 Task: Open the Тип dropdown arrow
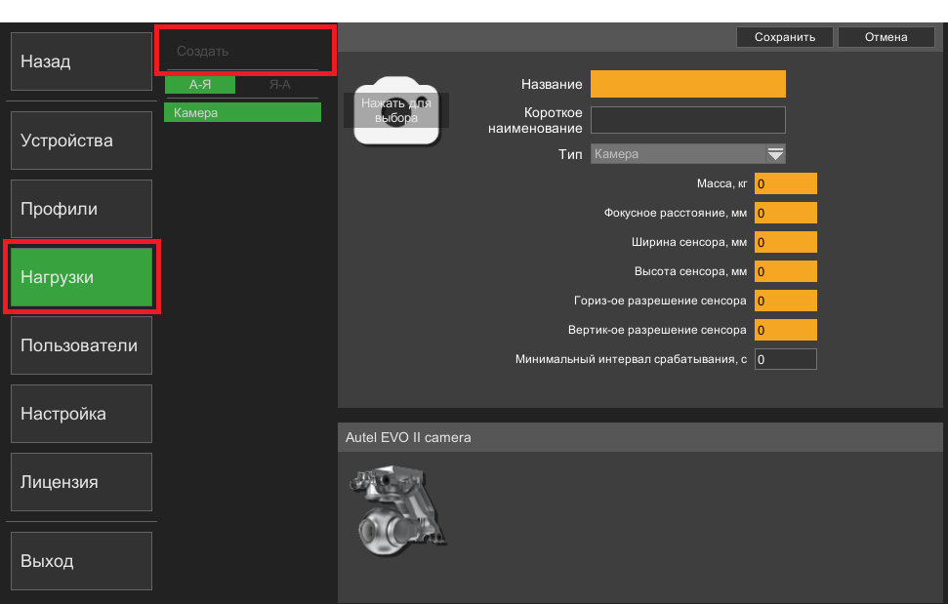(x=775, y=154)
